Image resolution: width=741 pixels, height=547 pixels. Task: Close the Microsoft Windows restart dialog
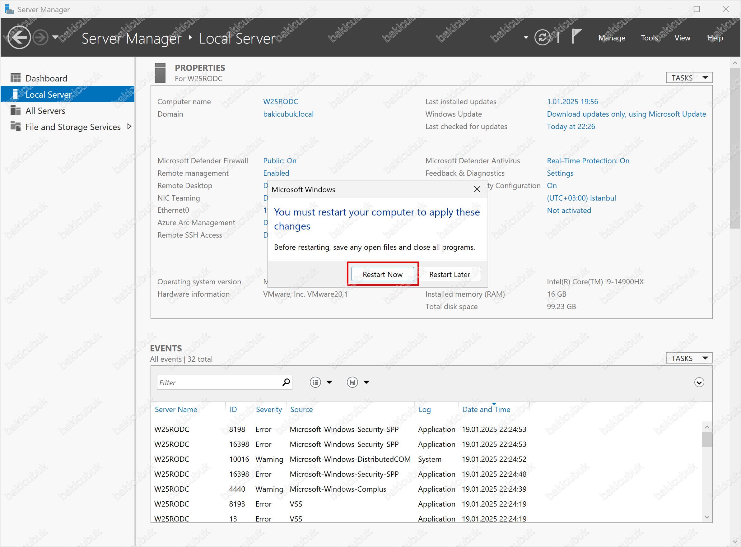coord(477,189)
